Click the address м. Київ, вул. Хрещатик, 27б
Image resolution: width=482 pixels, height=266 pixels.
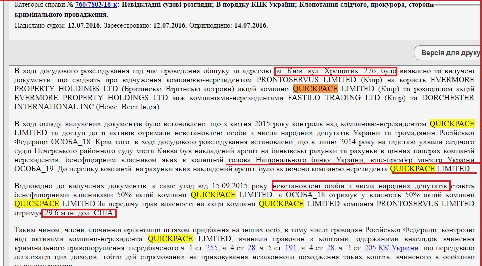point(327,71)
